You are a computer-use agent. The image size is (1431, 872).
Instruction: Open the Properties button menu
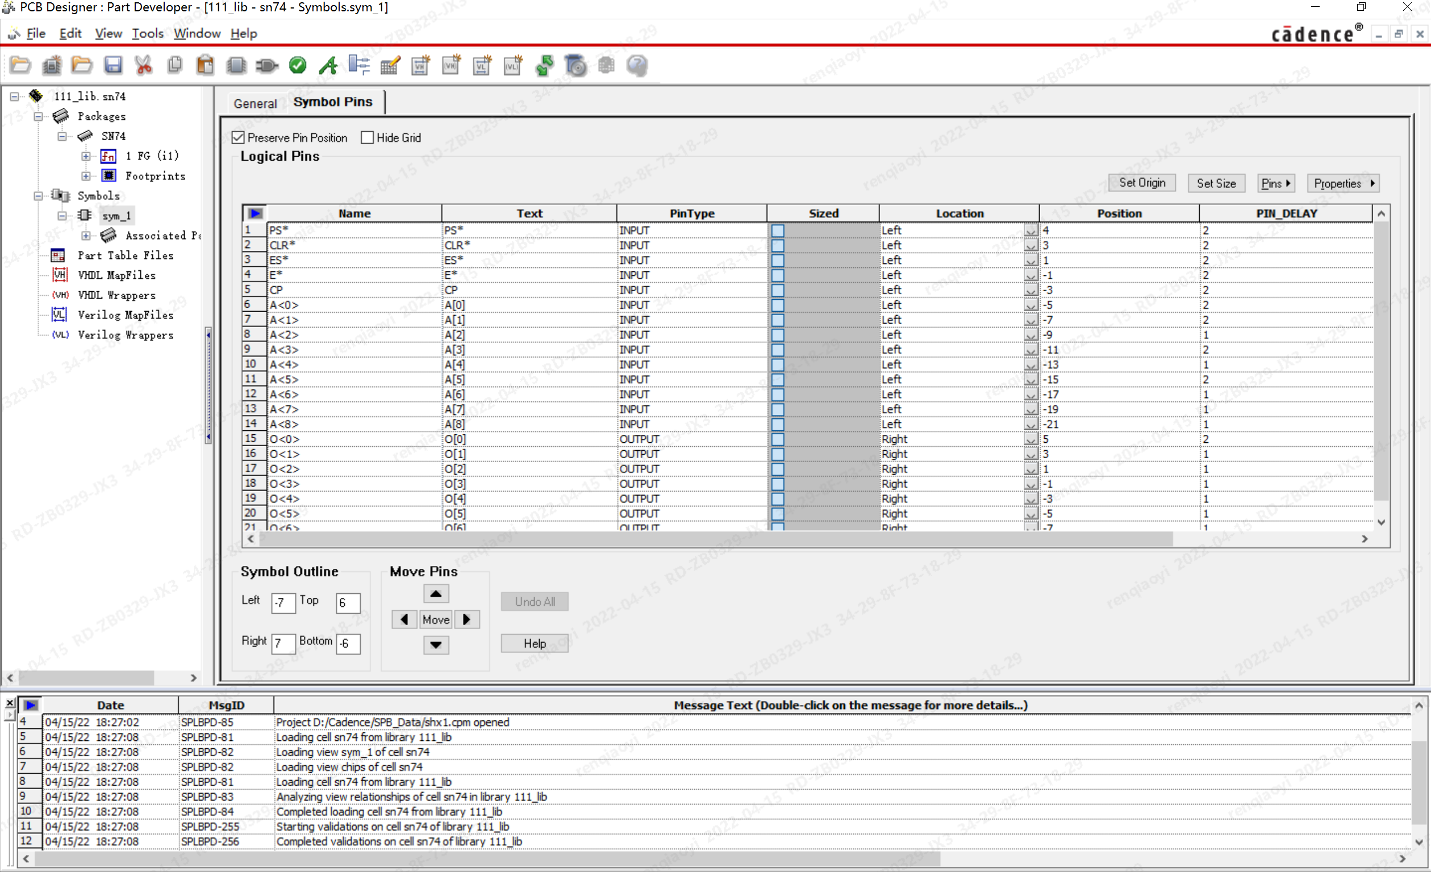(1344, 183)
